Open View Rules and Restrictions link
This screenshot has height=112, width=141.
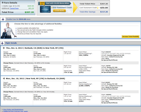point(13,109)
